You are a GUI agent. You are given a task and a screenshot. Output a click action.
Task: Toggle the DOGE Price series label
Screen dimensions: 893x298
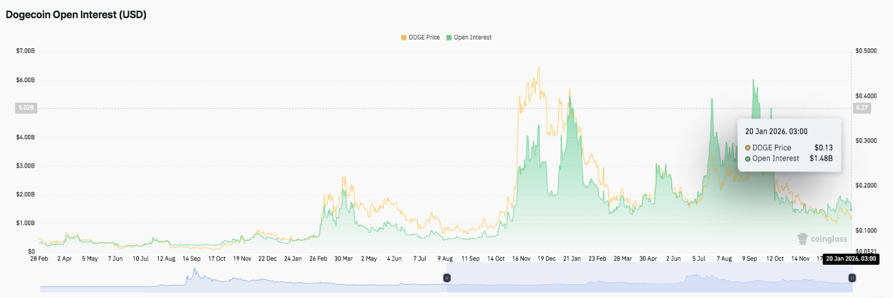click(425, 38)
